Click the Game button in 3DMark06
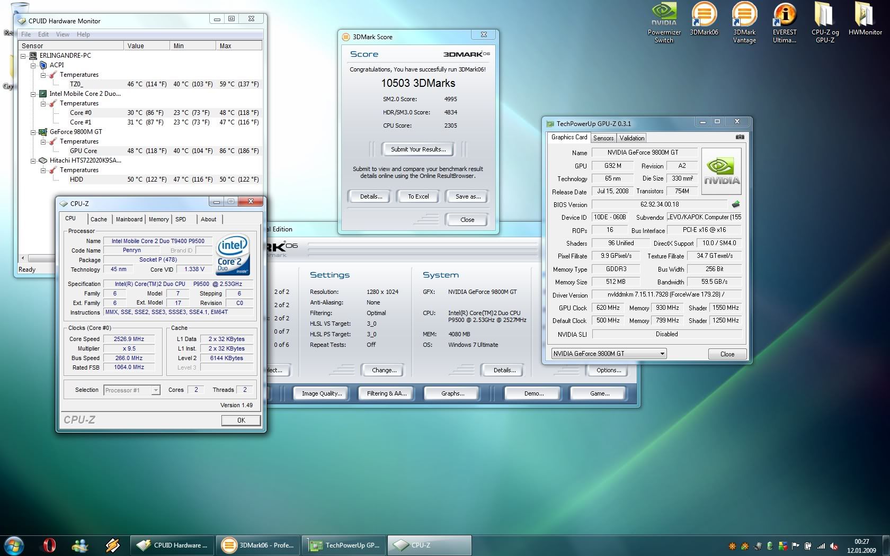The height and width of the screenshot is (556, 890). (x=600, y=393)
